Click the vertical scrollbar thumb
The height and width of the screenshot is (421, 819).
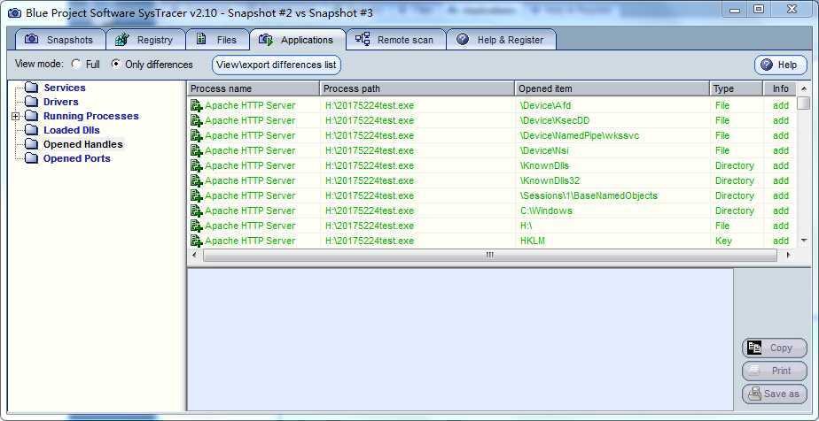pyautogui.click(x=804, y=103)
